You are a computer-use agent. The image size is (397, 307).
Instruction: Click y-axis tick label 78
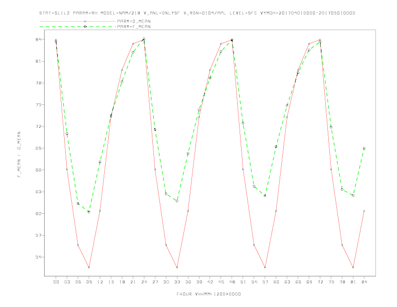click(39, 83)
